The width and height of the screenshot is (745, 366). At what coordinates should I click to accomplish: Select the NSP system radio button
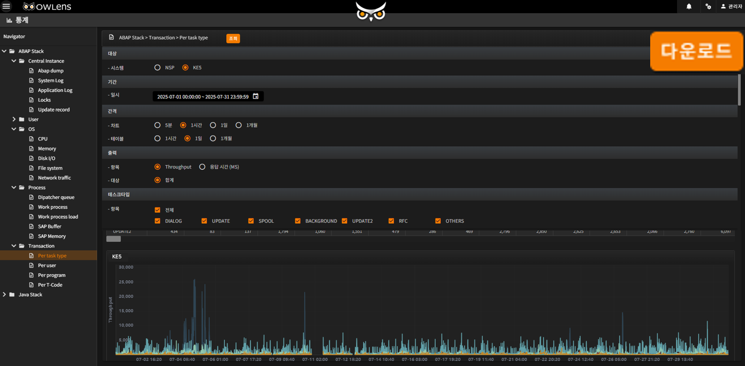coord(157,68)
